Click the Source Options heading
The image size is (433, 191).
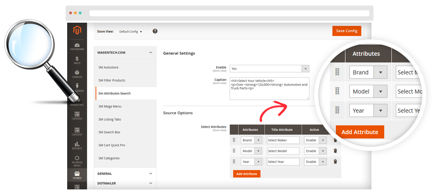[x=178, y=113]
